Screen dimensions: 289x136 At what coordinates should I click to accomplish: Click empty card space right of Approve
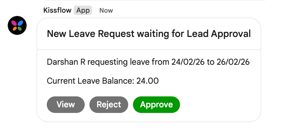coord(219,104)
